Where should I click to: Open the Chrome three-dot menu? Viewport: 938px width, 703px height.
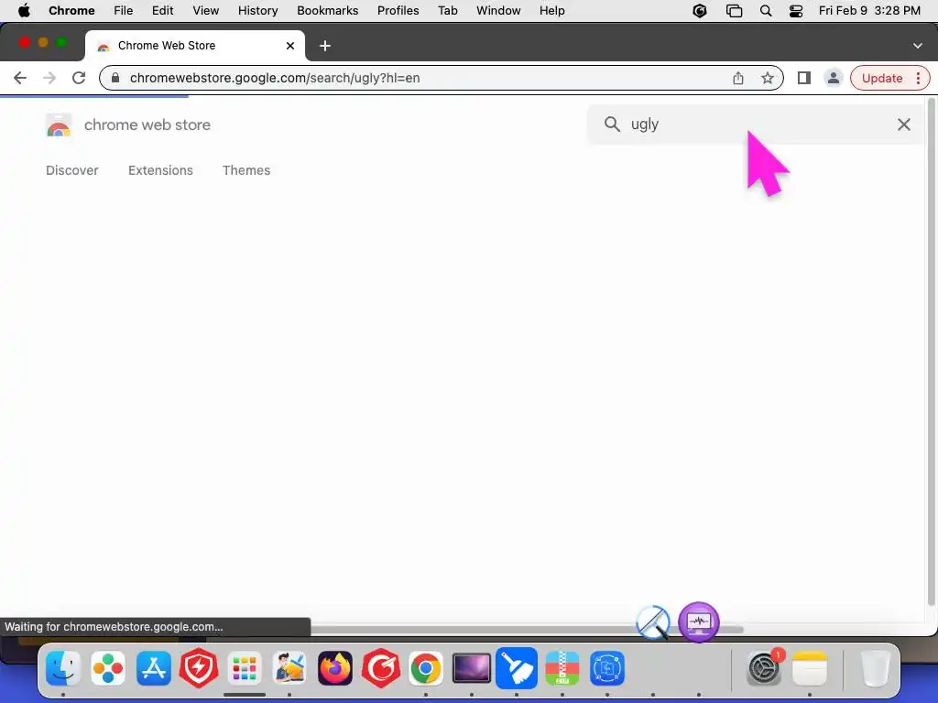point(918,79)
